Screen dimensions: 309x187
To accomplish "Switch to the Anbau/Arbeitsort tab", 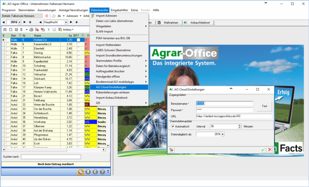I will click(198, 23).
